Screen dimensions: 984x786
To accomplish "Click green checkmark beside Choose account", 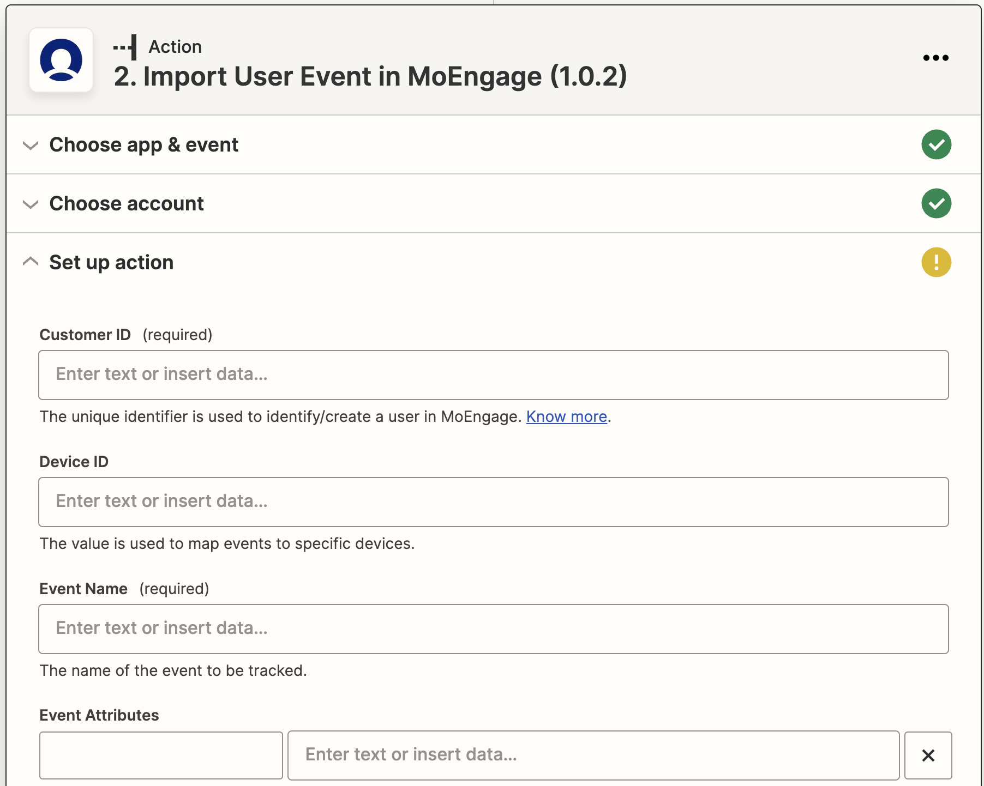I will (x=936, y=203).
